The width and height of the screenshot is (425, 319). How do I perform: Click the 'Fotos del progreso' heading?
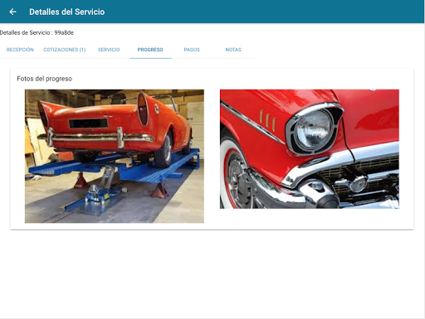pos(45,79)
